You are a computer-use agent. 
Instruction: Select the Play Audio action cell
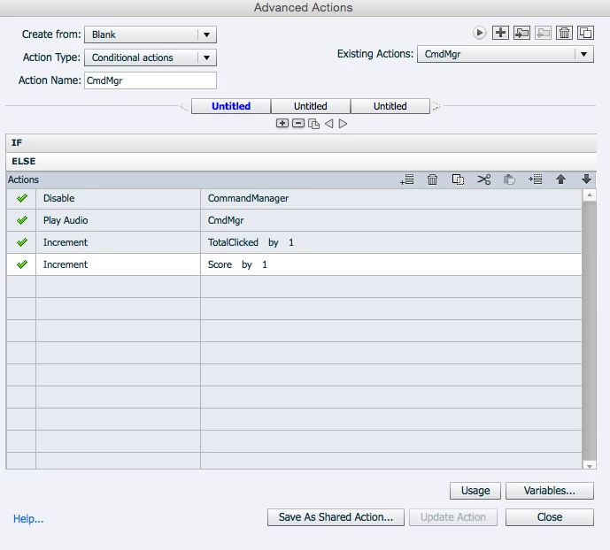pyautogui.click(x=119, y=220)
